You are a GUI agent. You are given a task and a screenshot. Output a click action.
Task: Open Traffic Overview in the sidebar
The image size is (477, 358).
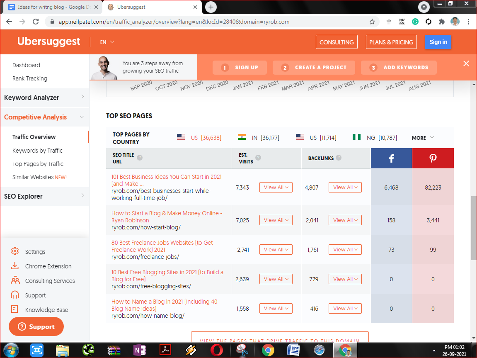[34, 137]
